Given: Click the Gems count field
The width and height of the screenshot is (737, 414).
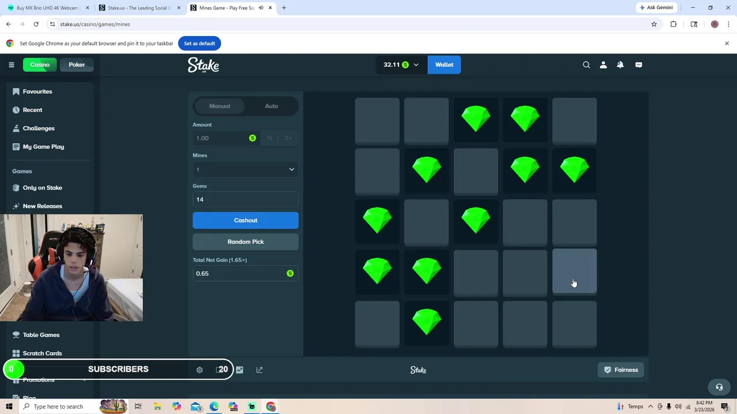Looking at the screenshot, I should point(245,200).
